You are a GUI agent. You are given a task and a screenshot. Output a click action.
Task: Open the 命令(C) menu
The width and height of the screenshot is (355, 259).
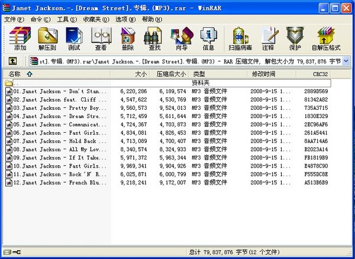[x=40, y=19]
